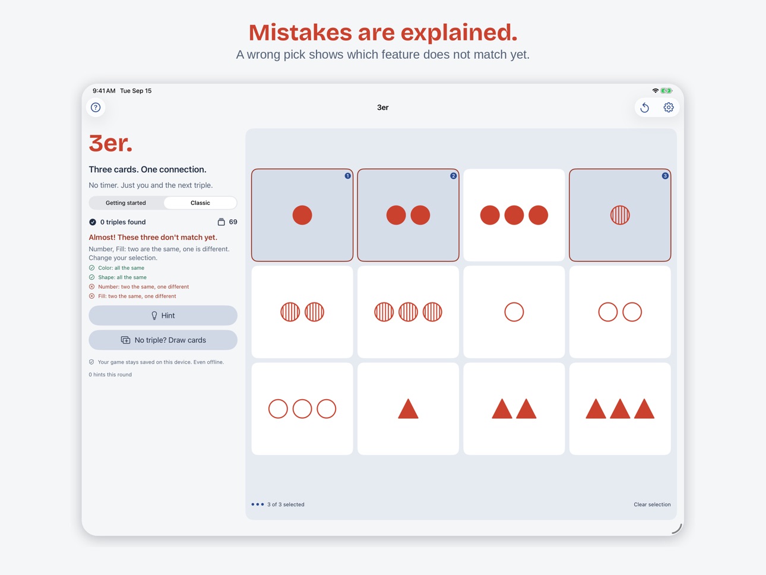This screenshot has width=766, height=575.
Task: Click selection badge 2 on two-circle card
Action: click(453, 176)
